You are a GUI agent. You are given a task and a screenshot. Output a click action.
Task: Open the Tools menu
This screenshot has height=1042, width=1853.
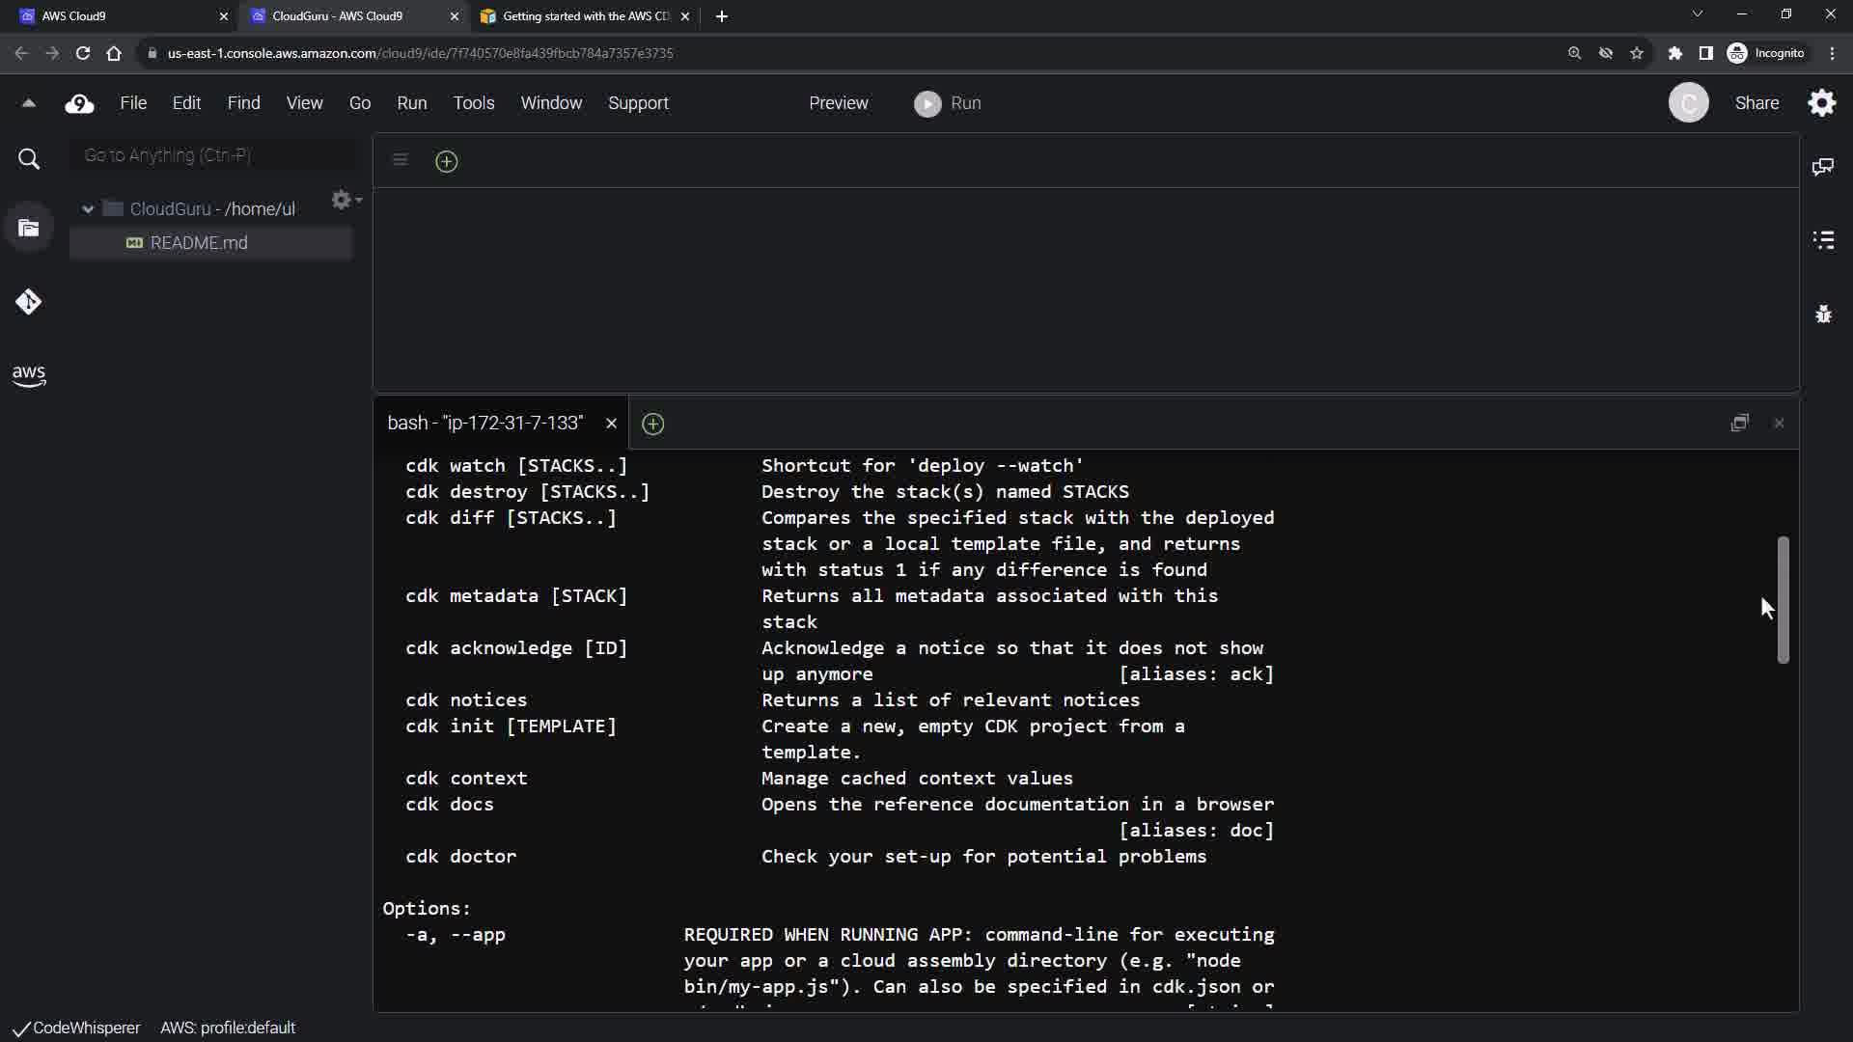[x=473, y=103]
